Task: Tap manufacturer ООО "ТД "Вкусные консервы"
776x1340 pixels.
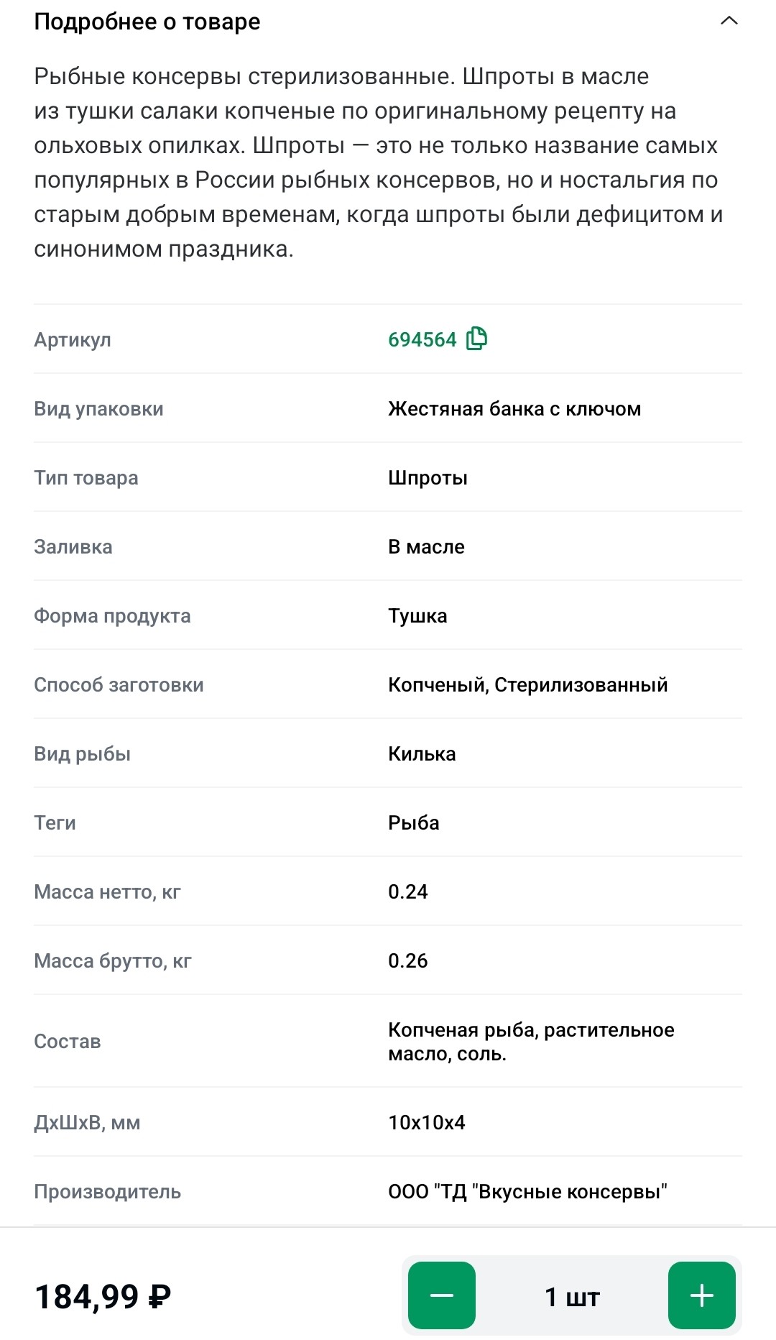Action: click(x=528, y=1191)
